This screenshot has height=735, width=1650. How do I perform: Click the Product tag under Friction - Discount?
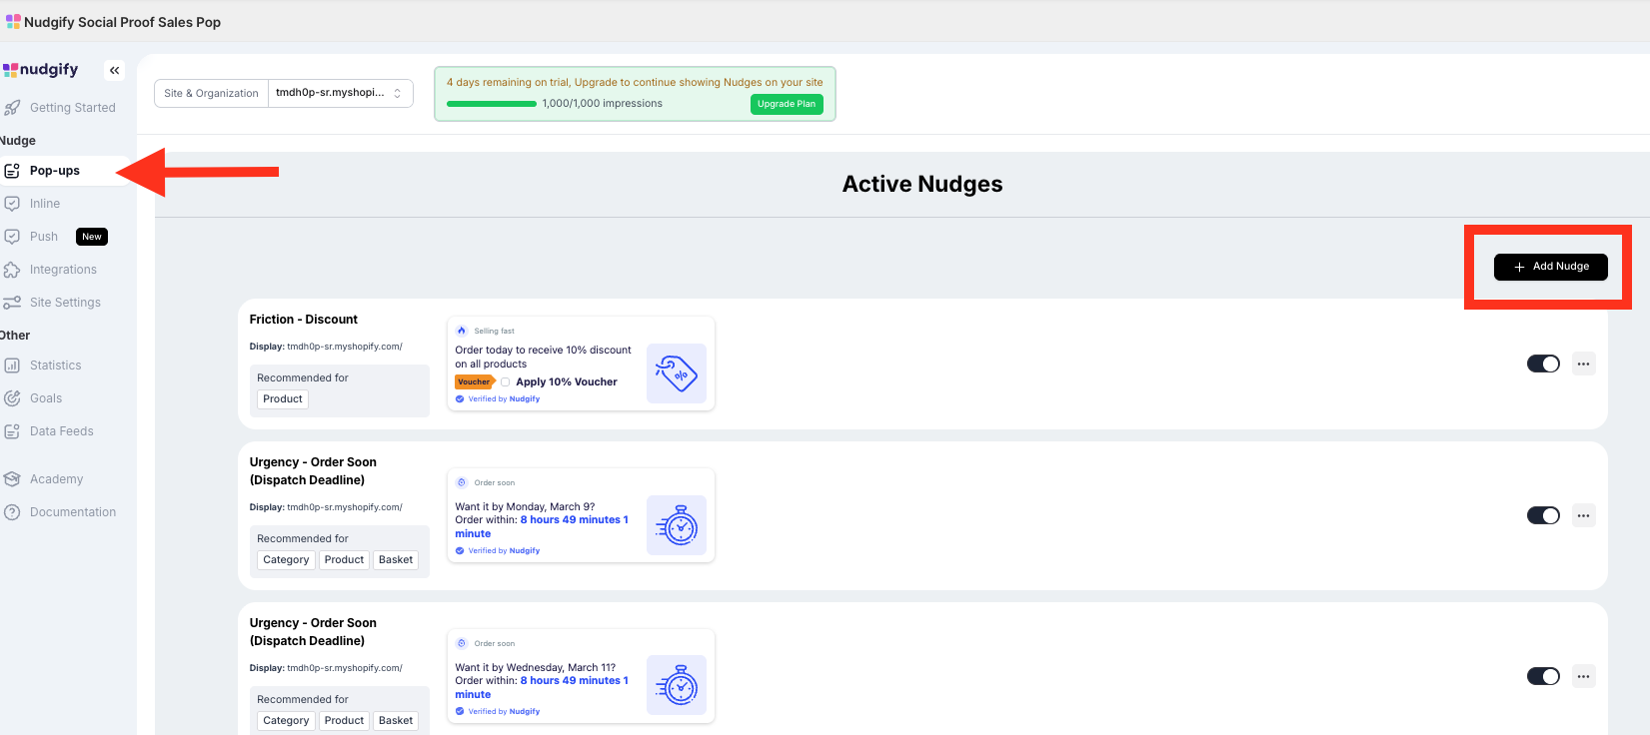pyautogui.click(x=283, y=399)
